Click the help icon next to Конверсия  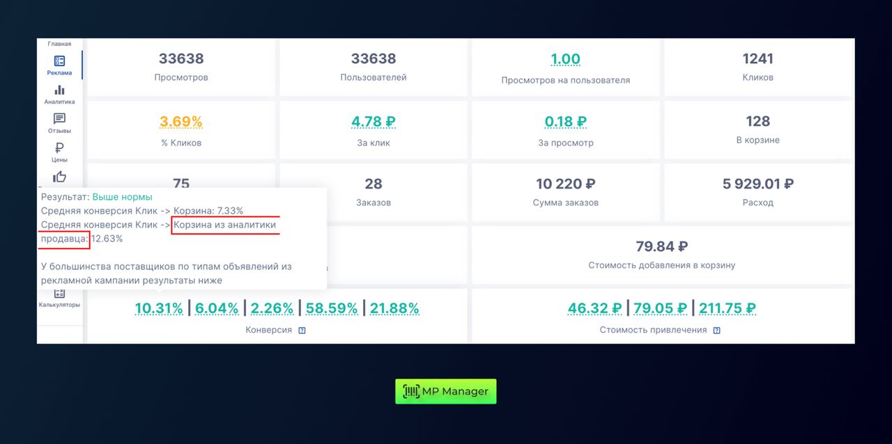point(302,331)
